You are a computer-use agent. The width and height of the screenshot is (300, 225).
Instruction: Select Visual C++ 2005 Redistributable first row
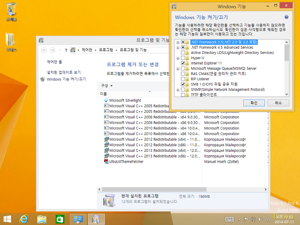click(136, 106)
